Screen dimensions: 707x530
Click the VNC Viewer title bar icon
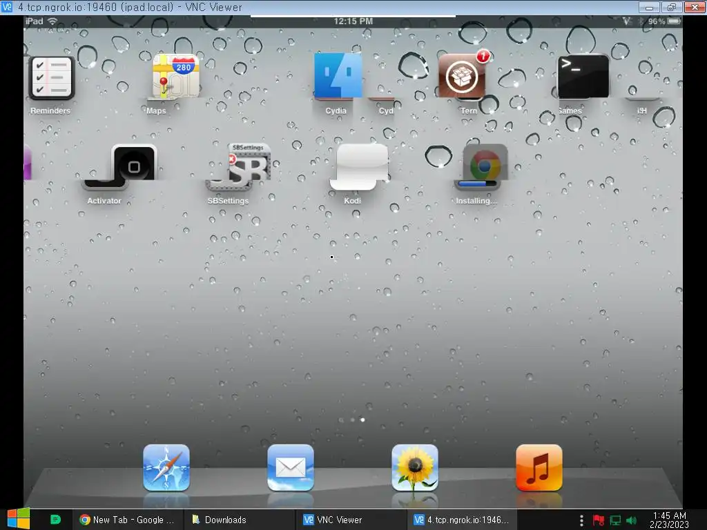tap(7, 7)
